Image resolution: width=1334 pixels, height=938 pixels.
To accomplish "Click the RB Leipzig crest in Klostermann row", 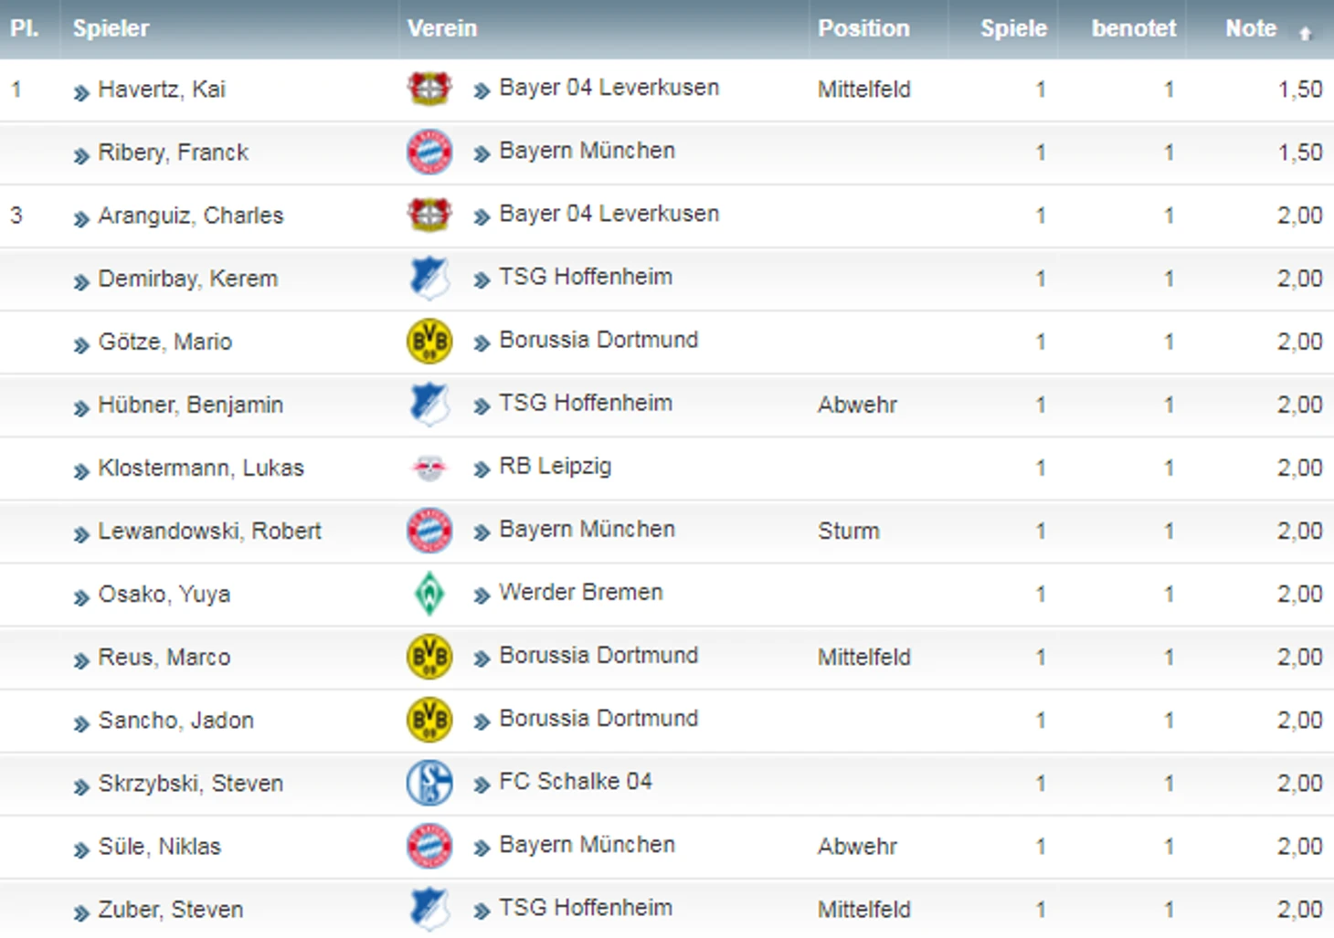I will (429, 468).
